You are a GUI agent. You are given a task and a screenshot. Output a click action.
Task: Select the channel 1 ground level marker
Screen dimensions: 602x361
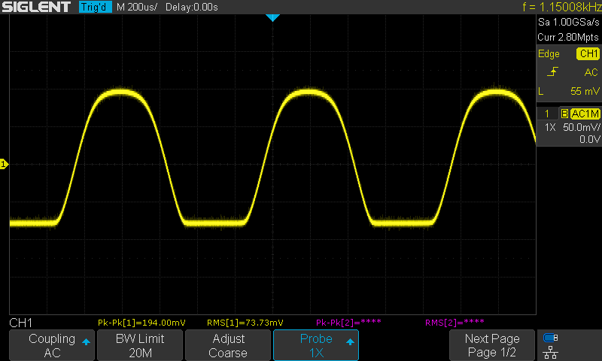[4, 164]
